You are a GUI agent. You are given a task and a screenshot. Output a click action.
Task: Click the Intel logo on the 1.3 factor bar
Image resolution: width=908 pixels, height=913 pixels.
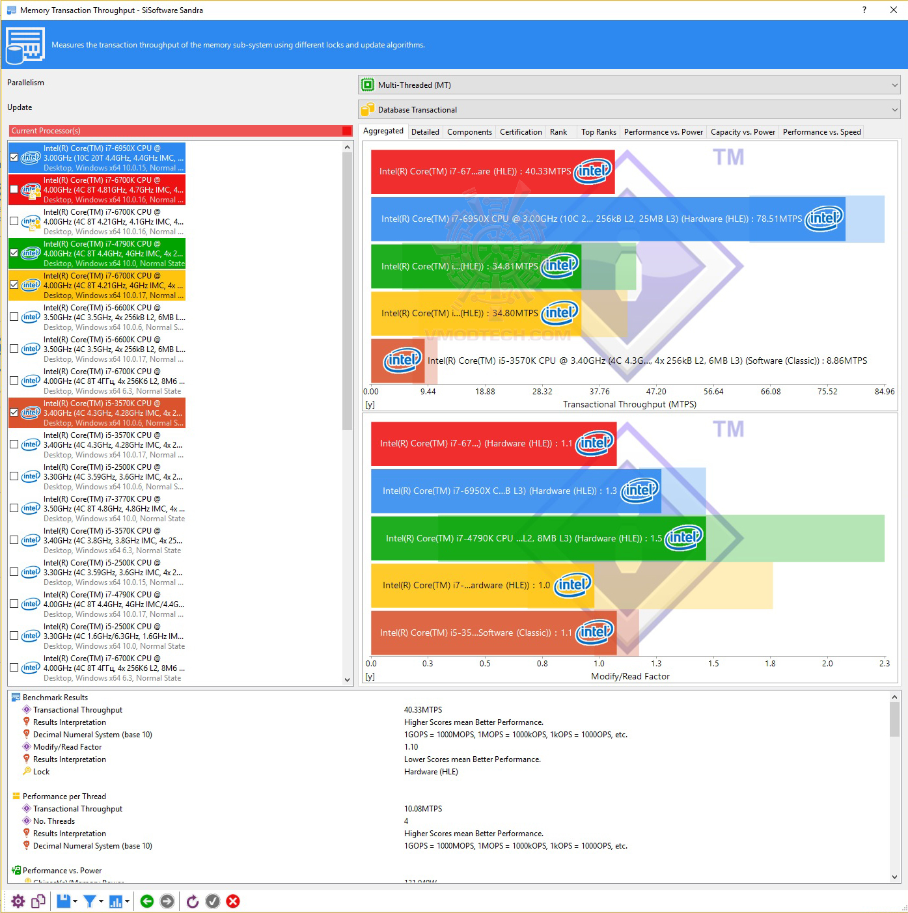(640, 490)
